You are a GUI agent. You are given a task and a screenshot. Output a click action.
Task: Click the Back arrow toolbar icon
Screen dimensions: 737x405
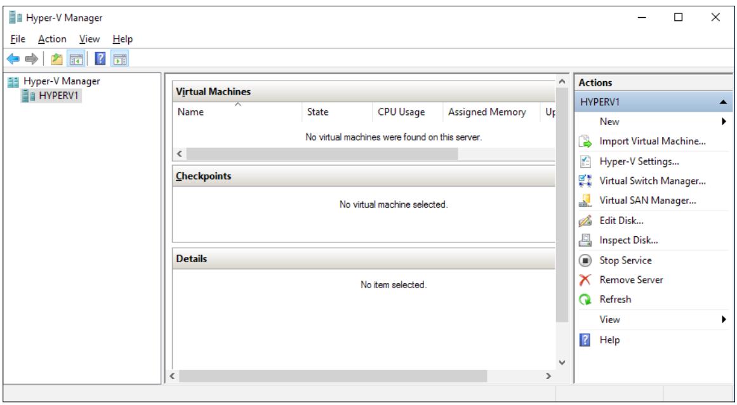click(x=13, y=59)
